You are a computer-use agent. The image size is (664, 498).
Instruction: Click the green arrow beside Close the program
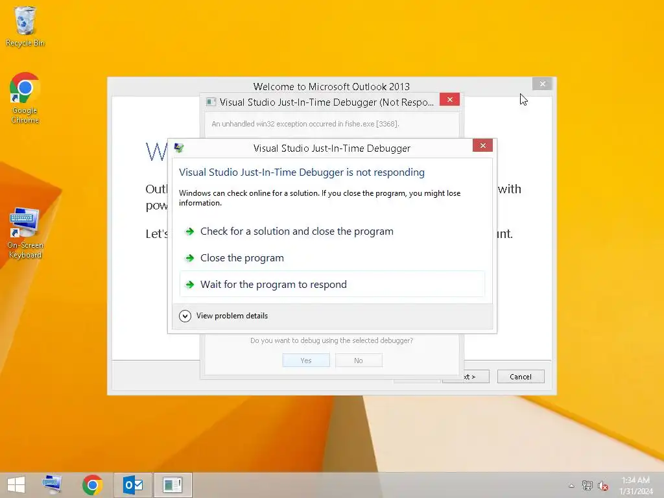tap(190, 258)
